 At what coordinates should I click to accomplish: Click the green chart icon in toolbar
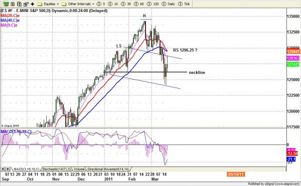tap(6, 4)
